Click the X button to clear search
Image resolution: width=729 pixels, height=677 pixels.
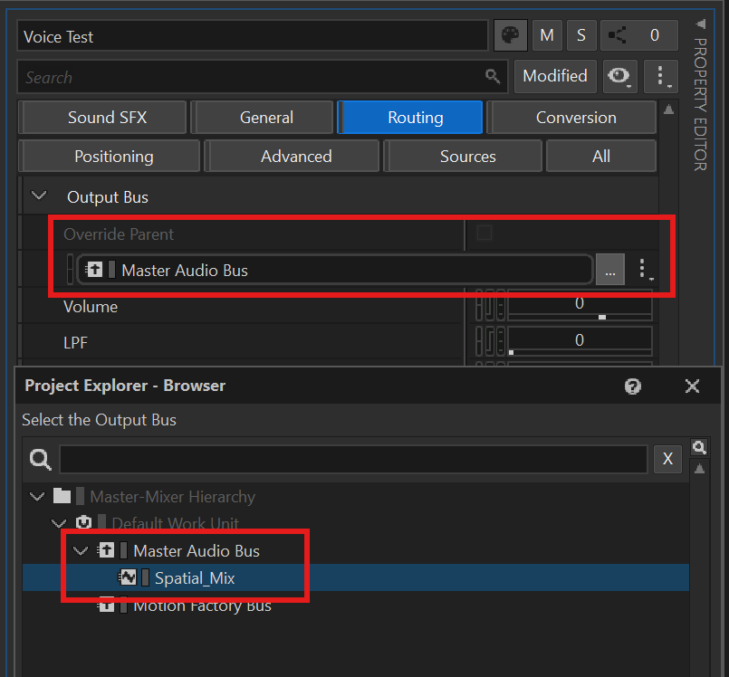667,459
